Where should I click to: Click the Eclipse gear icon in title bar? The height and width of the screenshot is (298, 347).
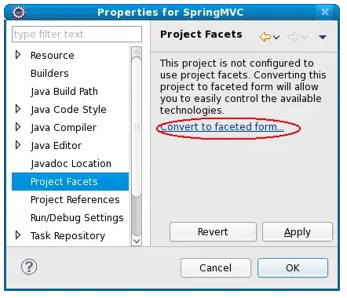pyautogui.click(x=19, y=12)
